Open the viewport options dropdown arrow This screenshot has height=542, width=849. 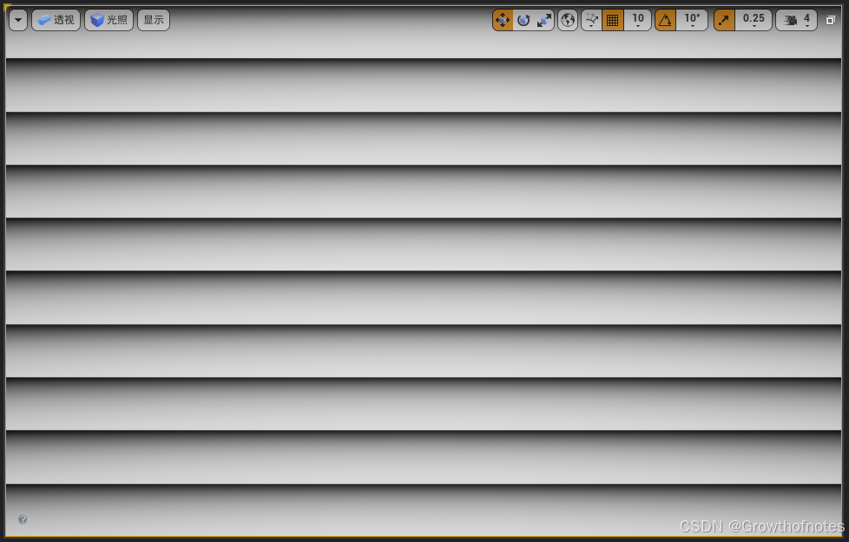pyautogui.click(x=18, y=20)
